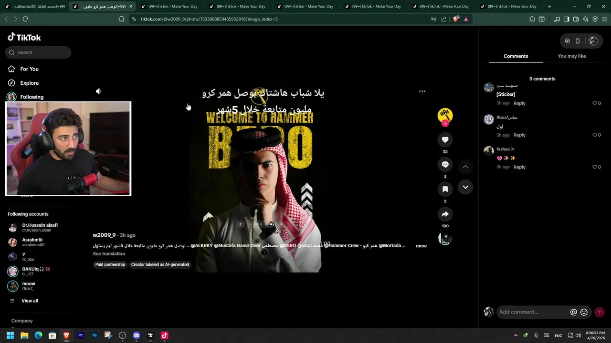Open Discord from the taskbar
This screenshot has width=611, height=343.
[x=137, y=335]
